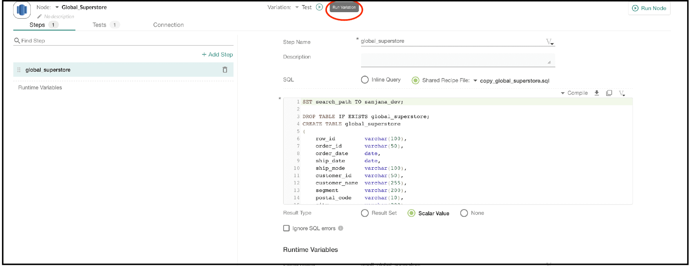The width and height of the screenshot is (690, 266).
Task: Click the 'DROP TABLE IF EXISTS global_superstore;' line
Action: point(366,117)
